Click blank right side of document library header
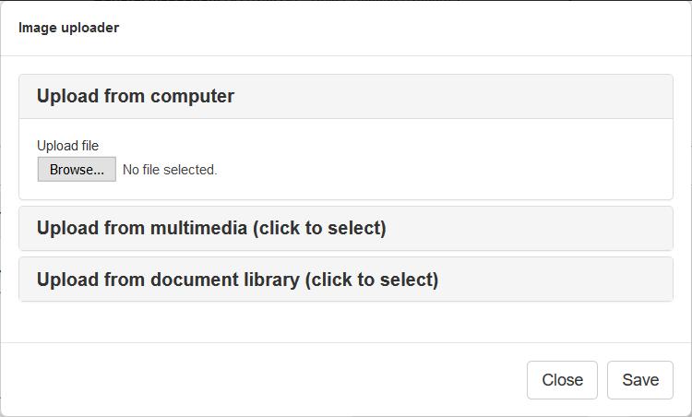Screen dimensions: 692x417 (x=572, y=280)
